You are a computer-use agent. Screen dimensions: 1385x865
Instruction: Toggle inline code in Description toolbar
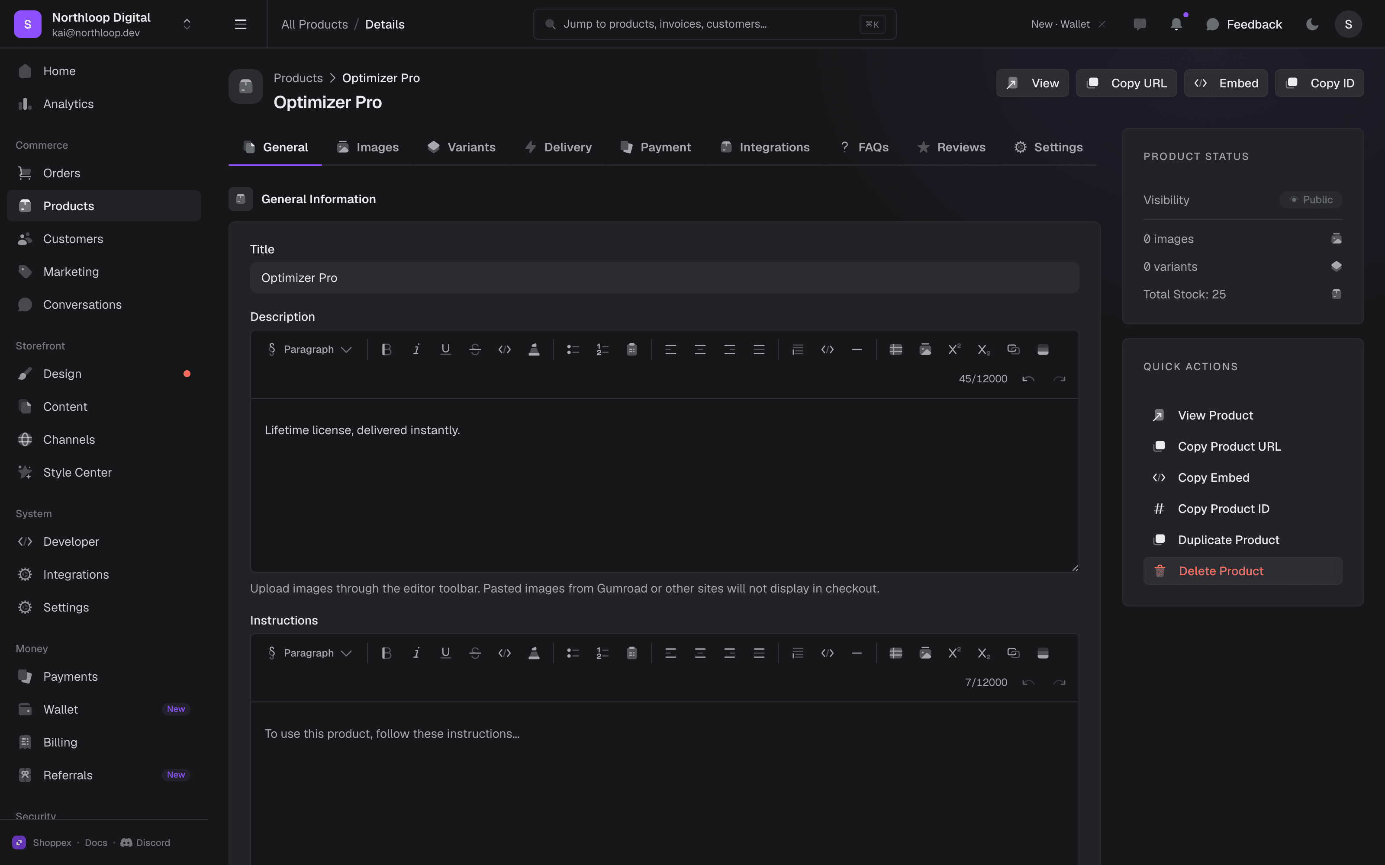click(x=504, y=349)
